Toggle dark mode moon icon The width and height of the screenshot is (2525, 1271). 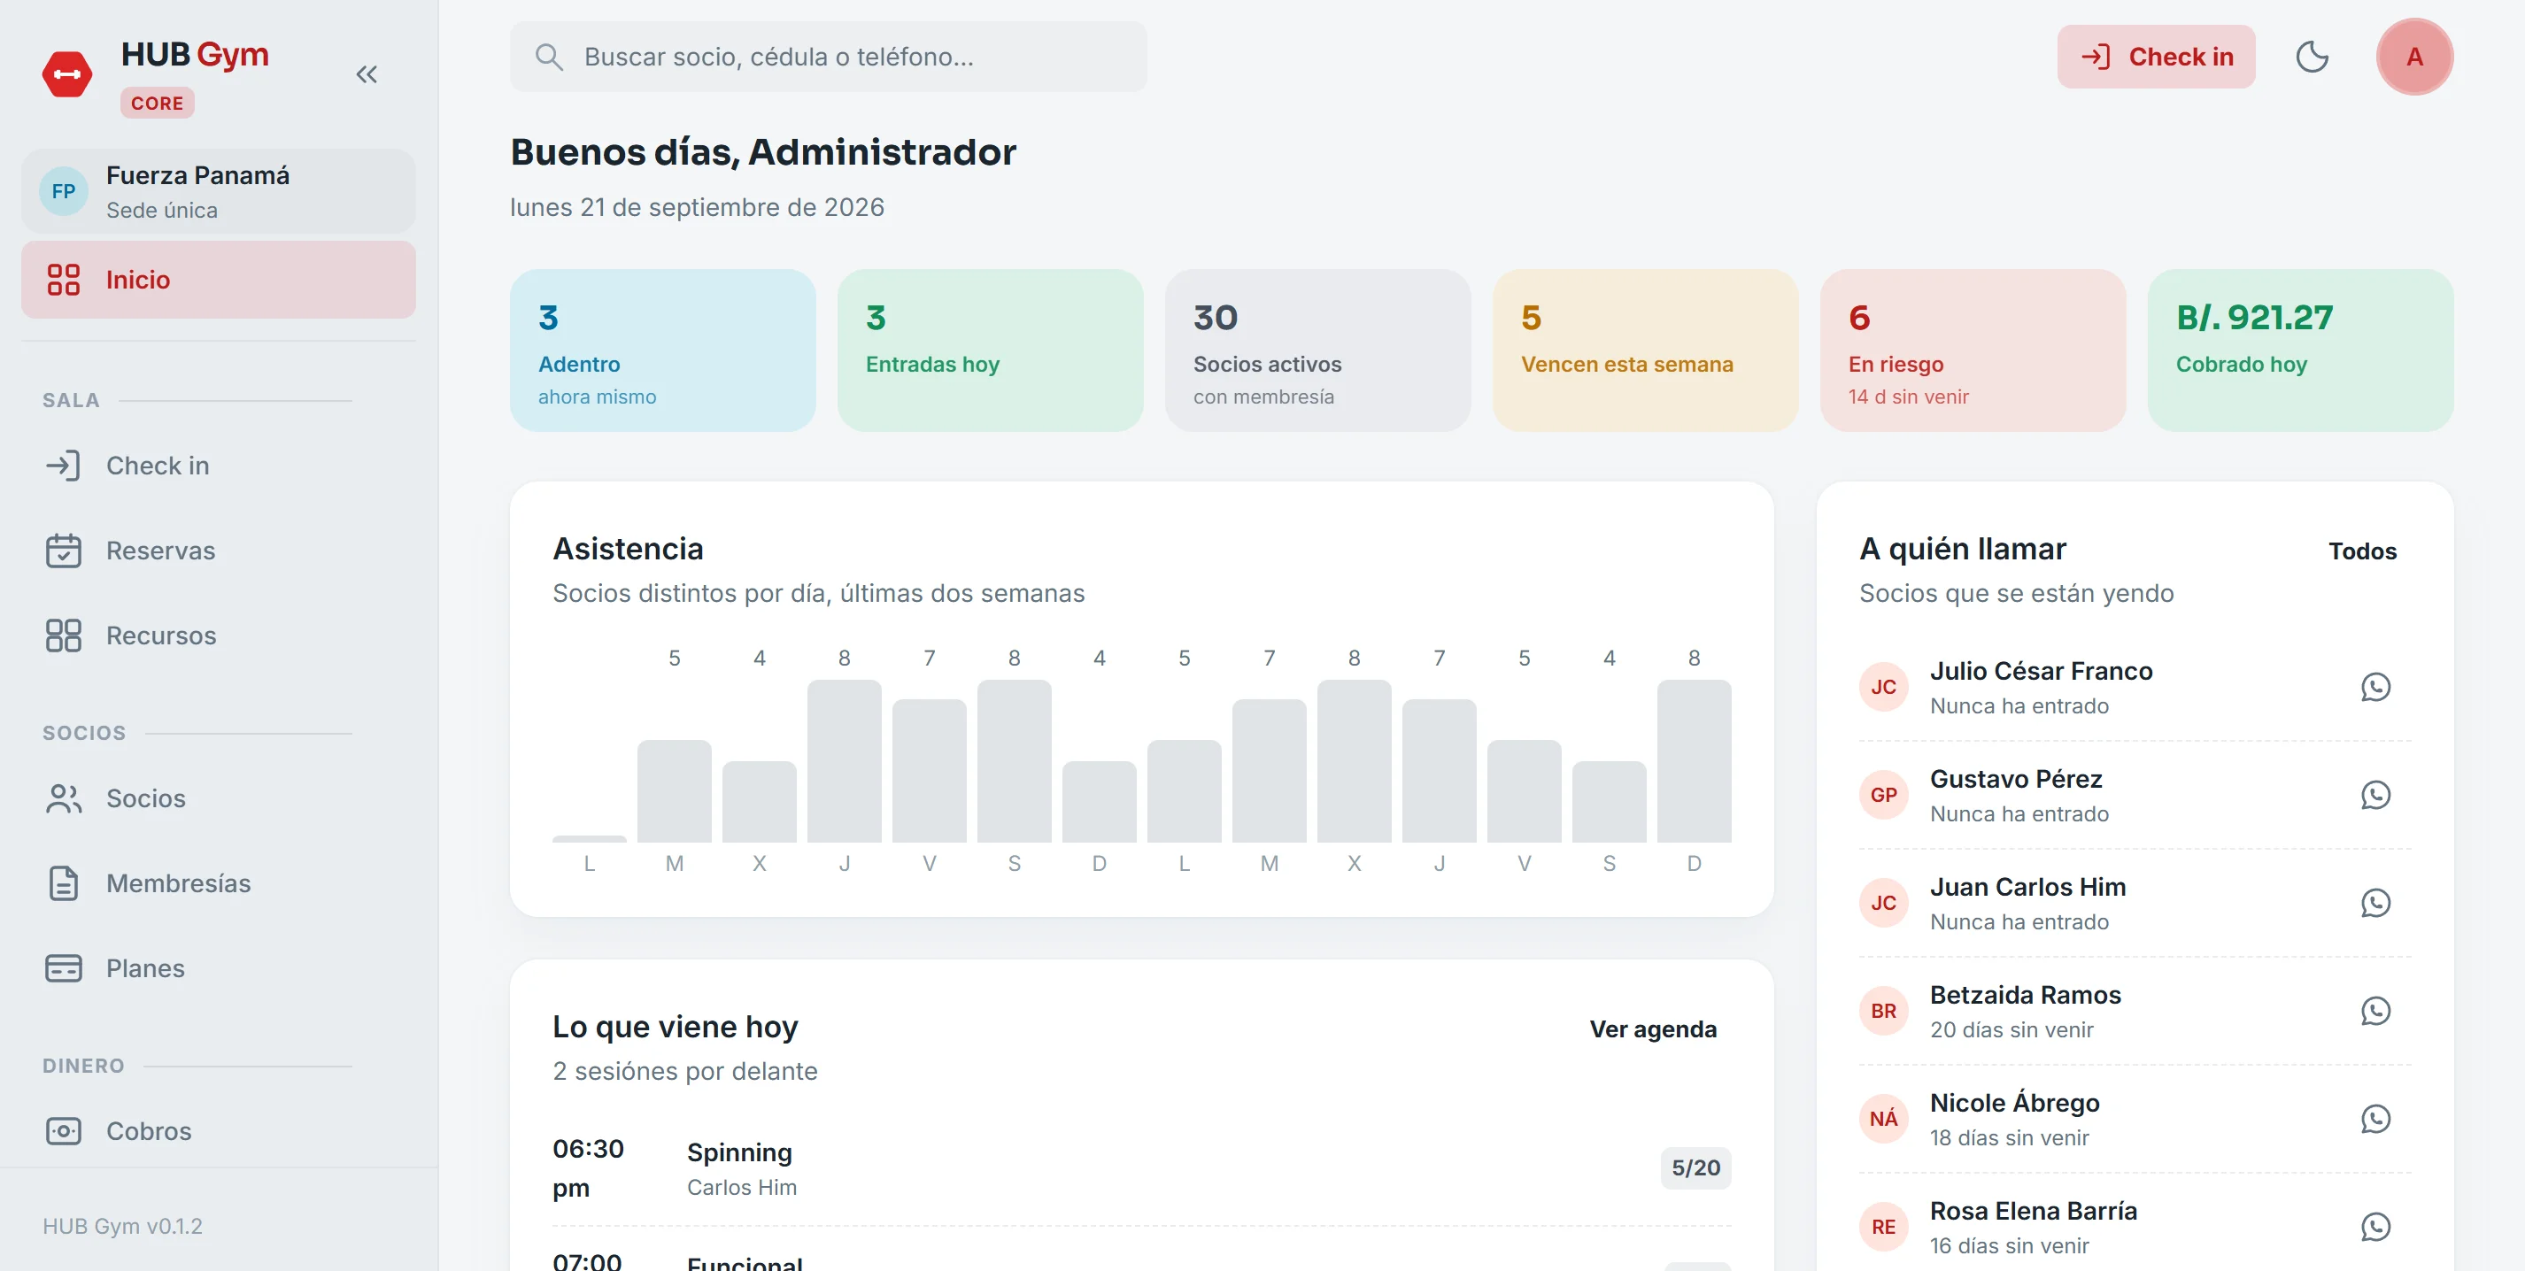click(x=2313, y=57)
